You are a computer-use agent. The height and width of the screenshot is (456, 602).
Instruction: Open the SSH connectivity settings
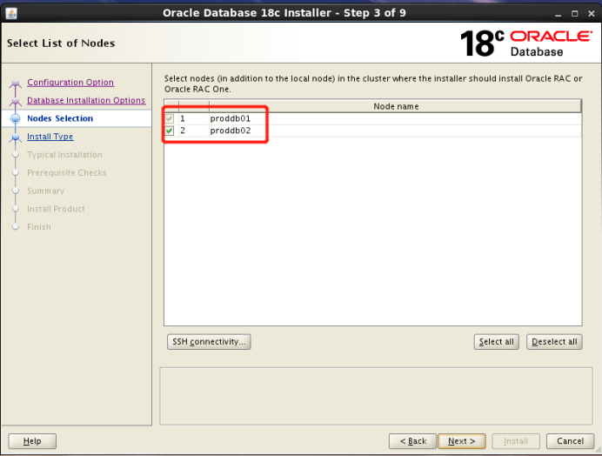tap(209, 341)
